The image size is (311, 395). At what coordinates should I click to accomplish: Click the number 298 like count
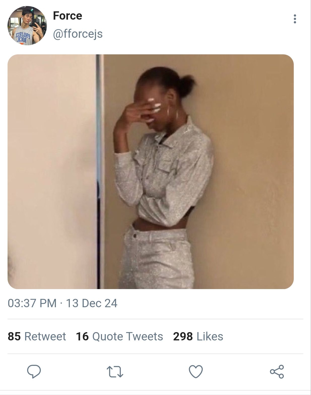coord(183,336)
